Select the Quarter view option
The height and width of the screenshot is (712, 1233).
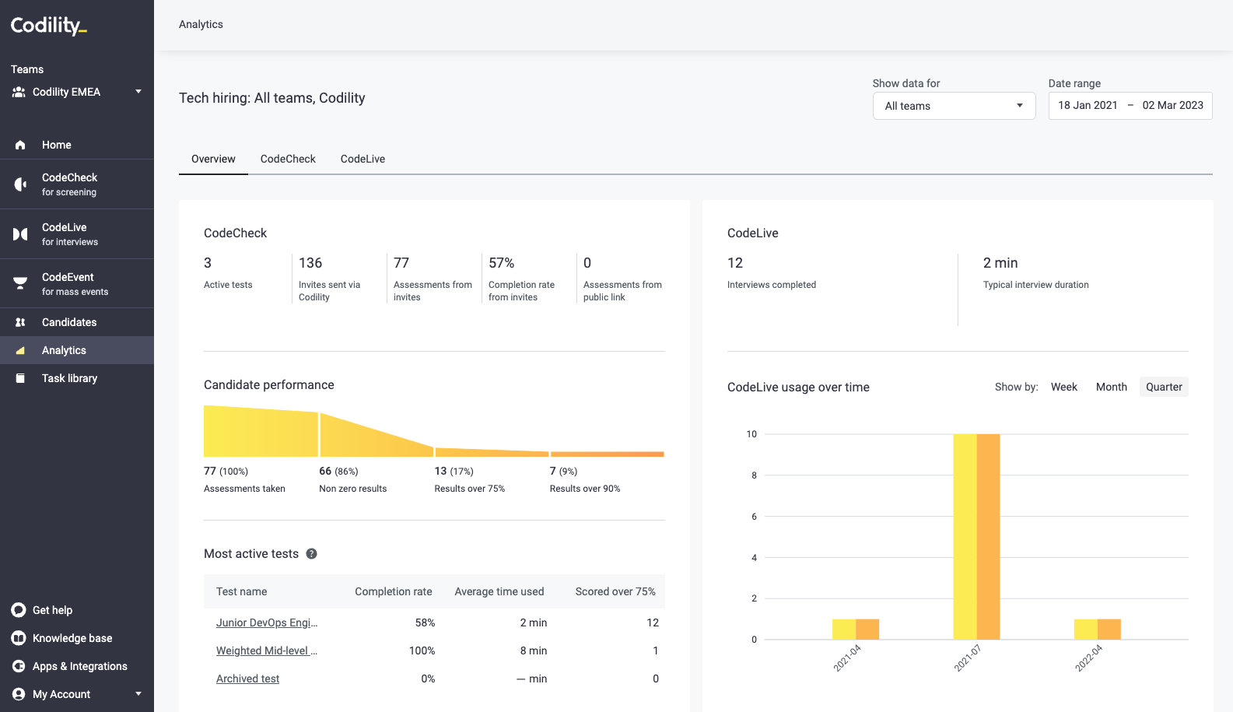tap(1163, 387)
